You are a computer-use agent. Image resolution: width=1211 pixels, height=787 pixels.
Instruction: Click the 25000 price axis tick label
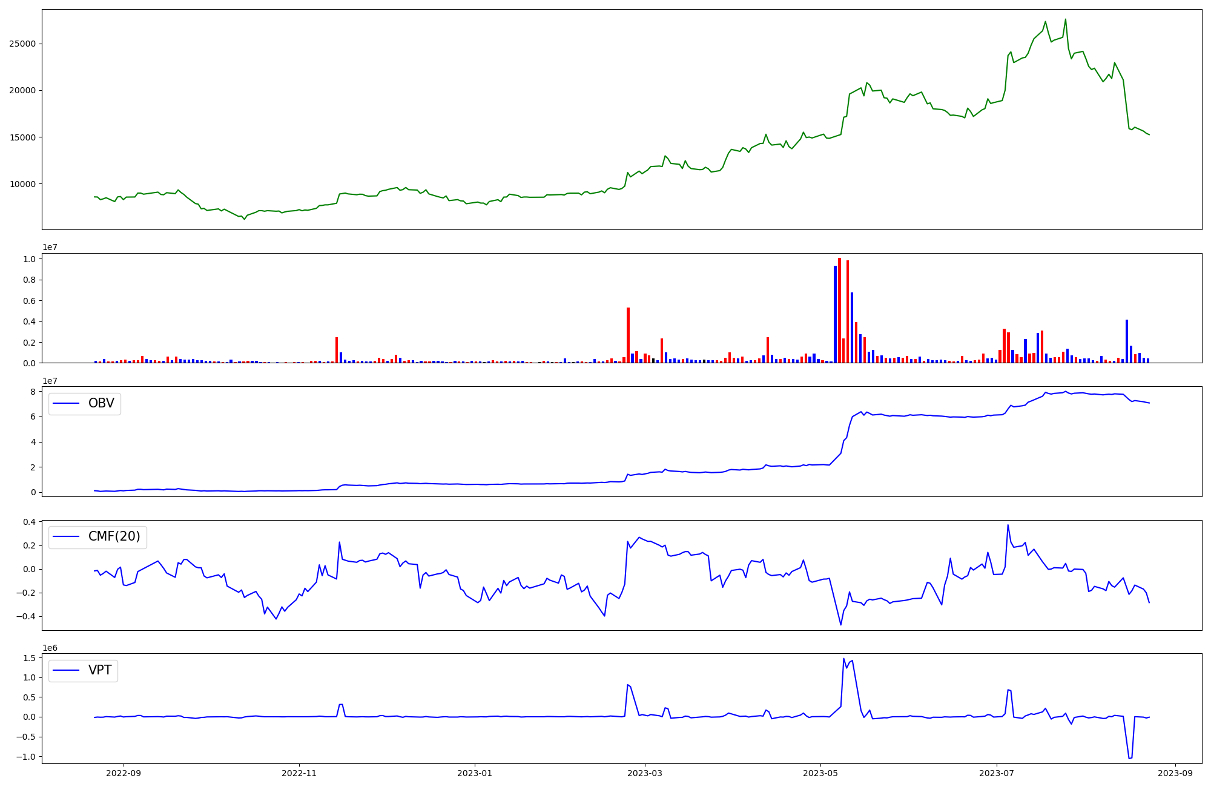(22, 44)
